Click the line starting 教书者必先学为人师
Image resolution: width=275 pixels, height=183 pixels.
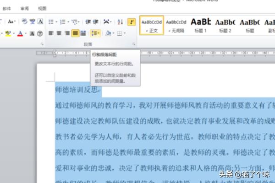click(165, 137)
